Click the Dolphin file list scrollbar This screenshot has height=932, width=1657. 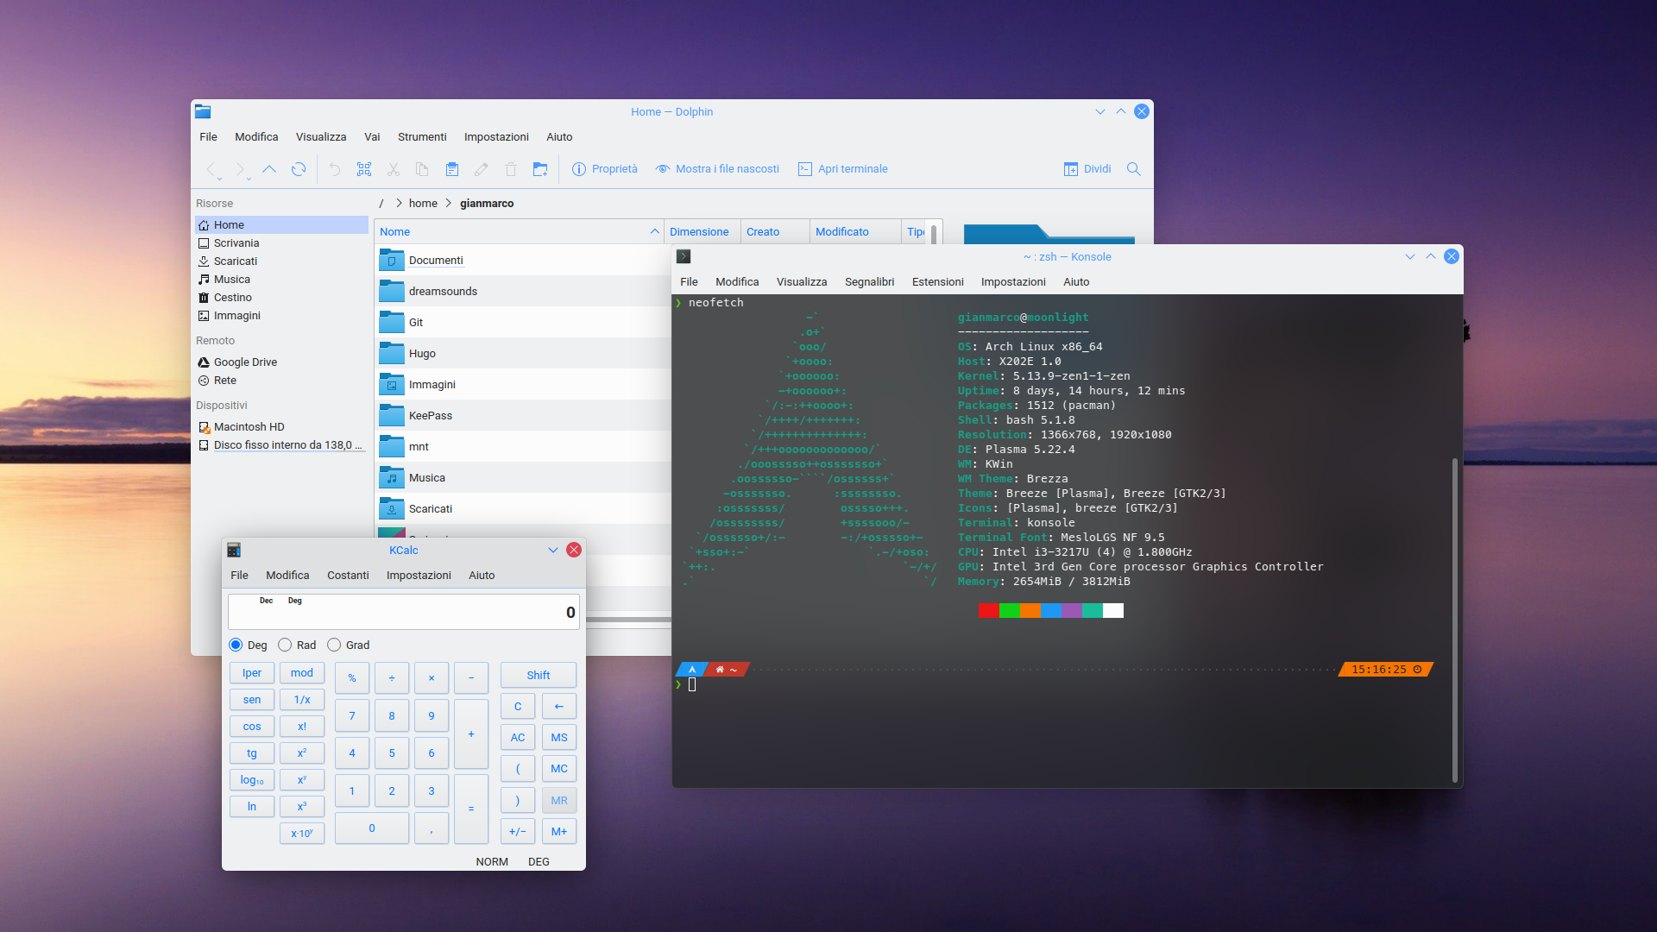coord(934,236)
